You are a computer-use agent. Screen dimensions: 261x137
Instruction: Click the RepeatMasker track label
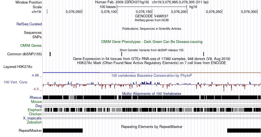click(x=30, y=130)
